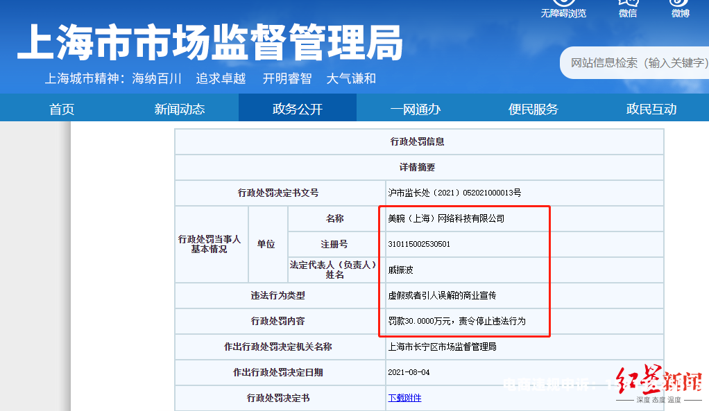This screenshot has height=411, width=709.
Task: Open the 微信 WeChat icon link
Action: click(627, 3)
